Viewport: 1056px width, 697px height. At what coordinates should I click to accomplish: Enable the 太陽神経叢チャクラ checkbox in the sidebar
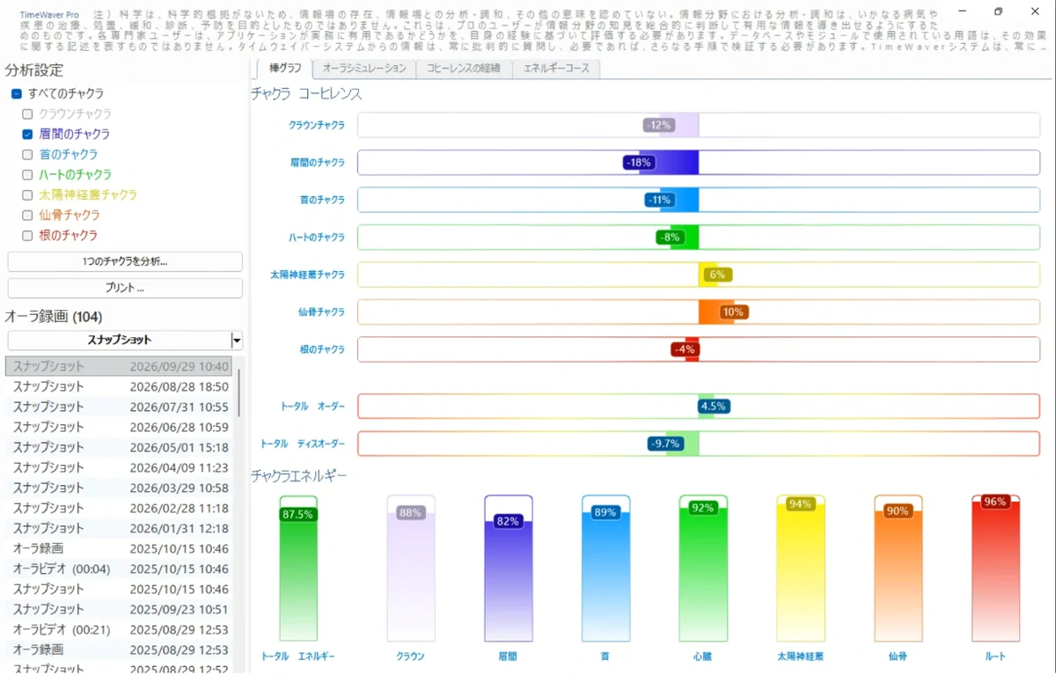(27, 194)
